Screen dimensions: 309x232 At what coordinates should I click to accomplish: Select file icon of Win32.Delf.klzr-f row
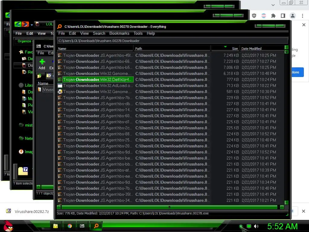(x=60, y=79)
